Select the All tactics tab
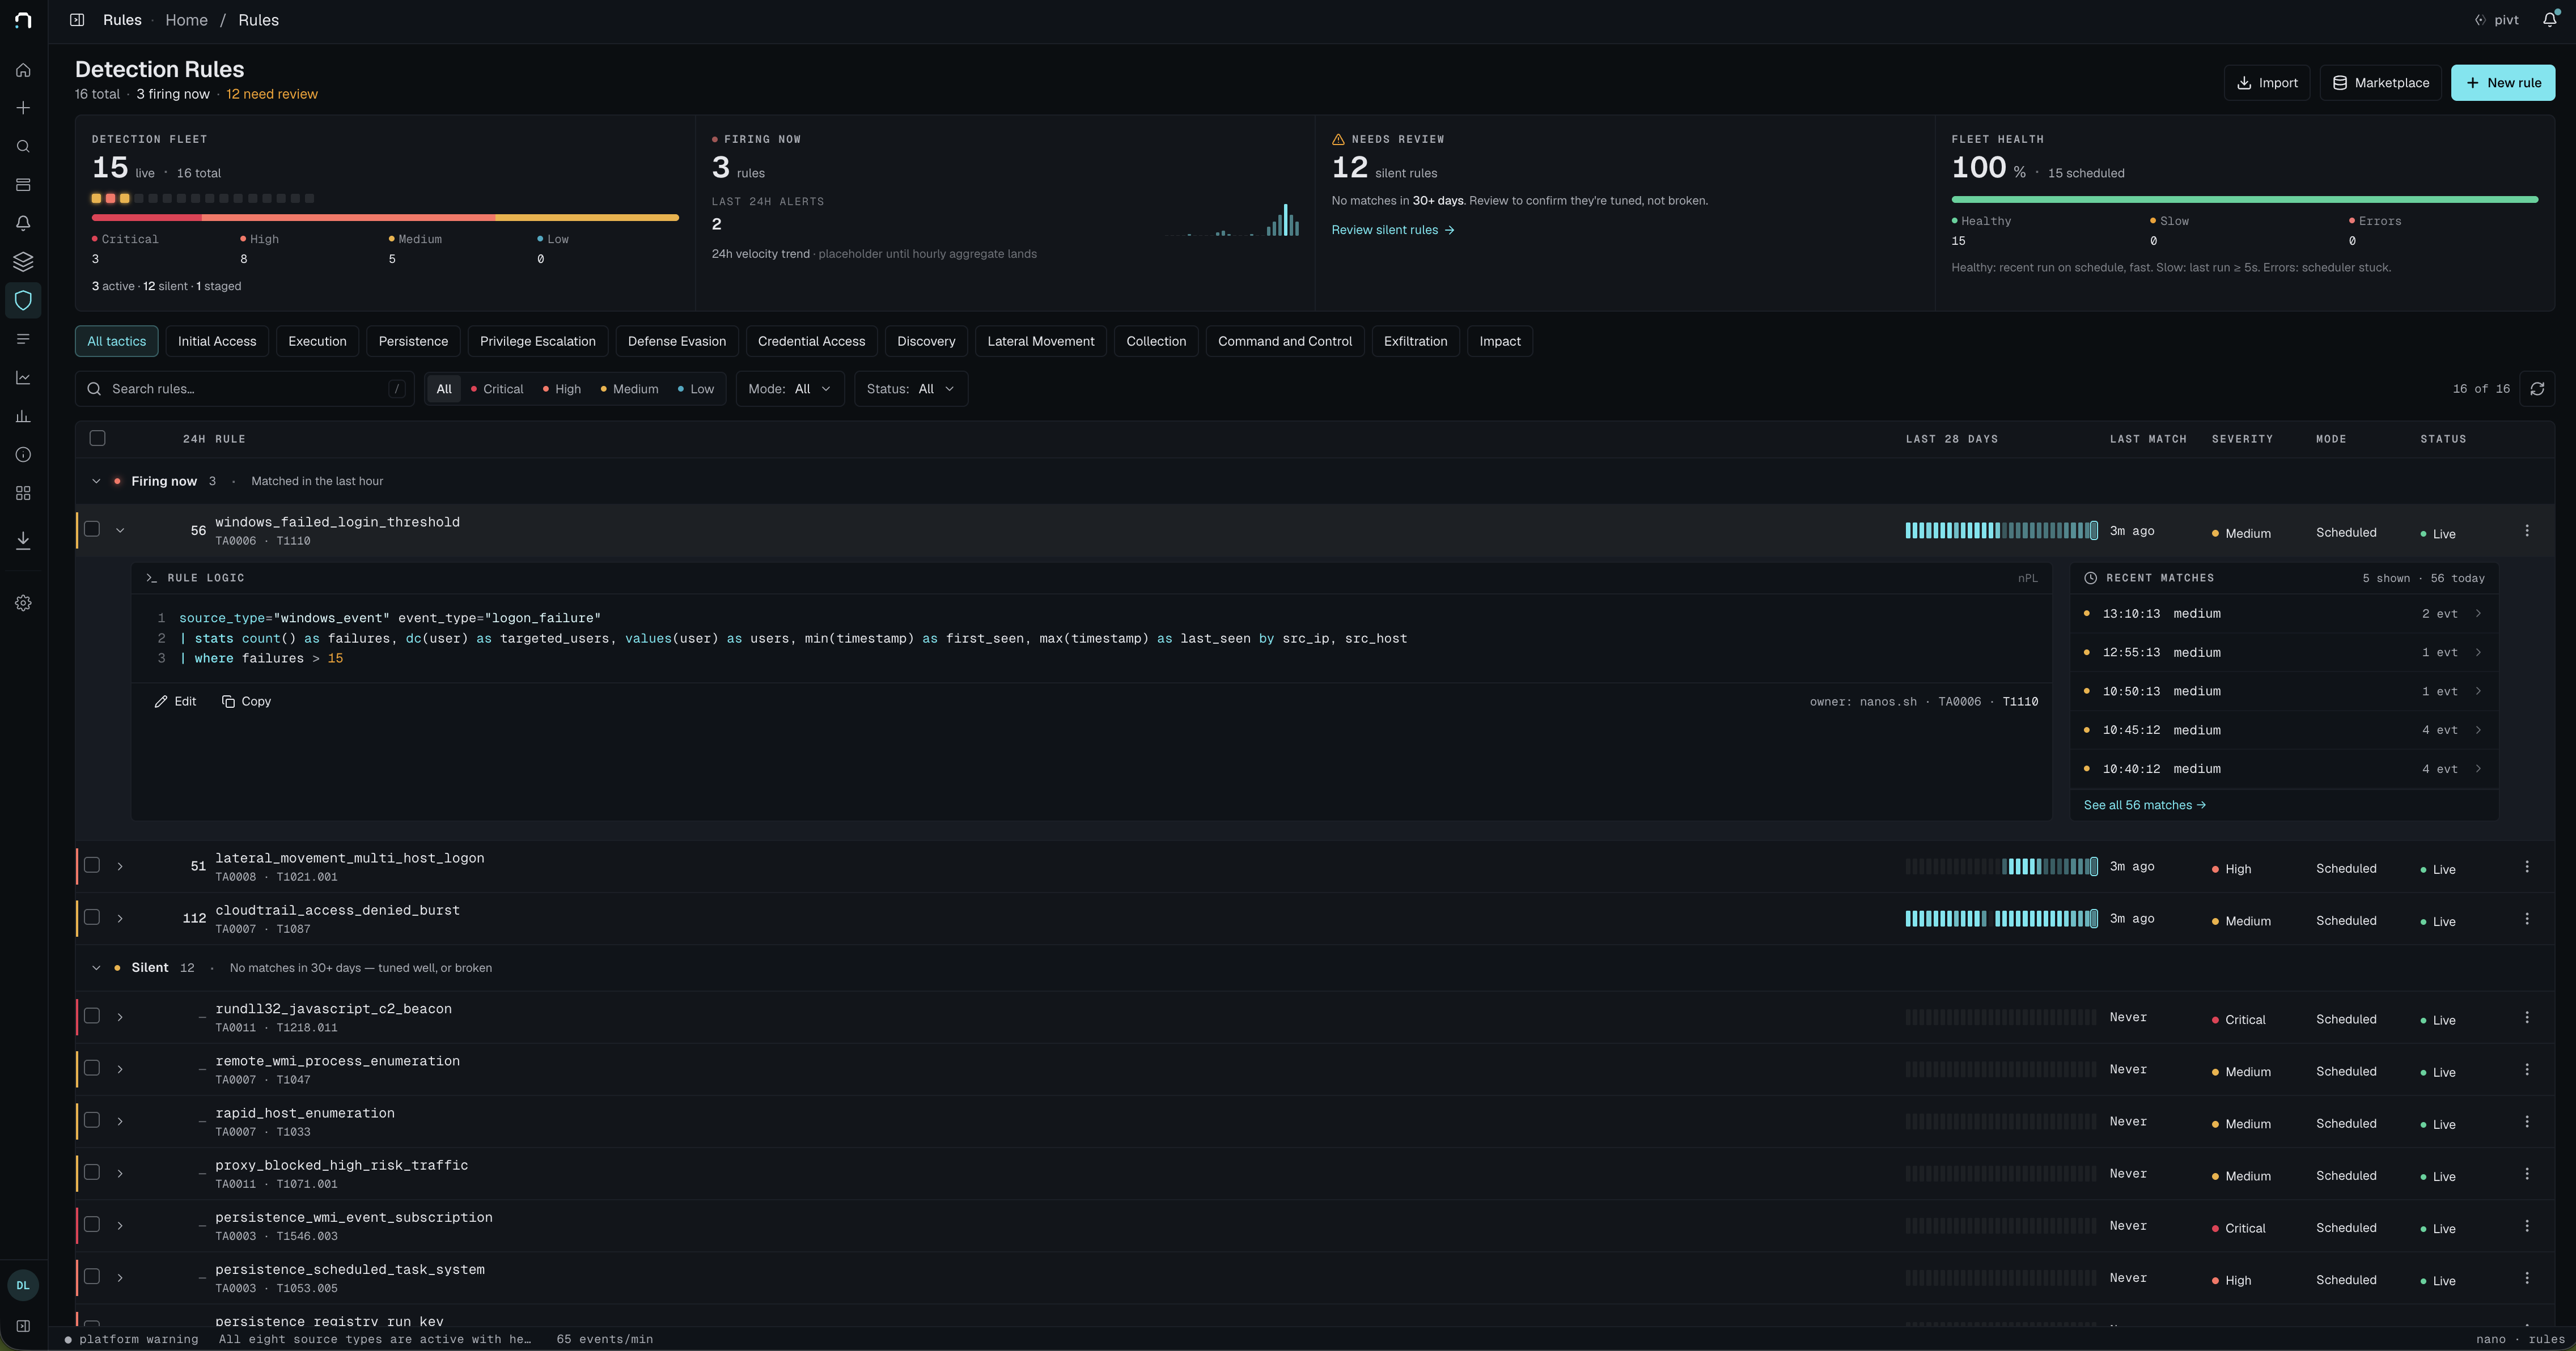Viewport: 2576px width, 1351px height. (117, 341)
